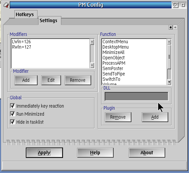Remove the selected modifier
This screenshot has width=189, height=173.
(x=78, y=80)
